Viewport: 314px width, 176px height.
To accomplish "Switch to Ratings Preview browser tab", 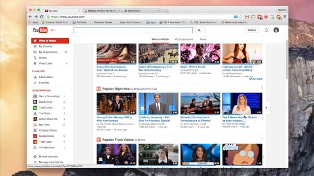I will pyautogui.click(x=102, y=11).
